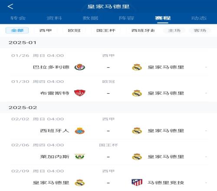The image size is (217, 191).
Task: Filter matches by 国王杯
Action: click(x=106, y=30)
